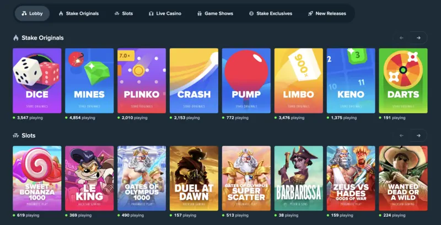
Task: Click the "2,010 playing" count under Plinko
Action: pos(135,118)
